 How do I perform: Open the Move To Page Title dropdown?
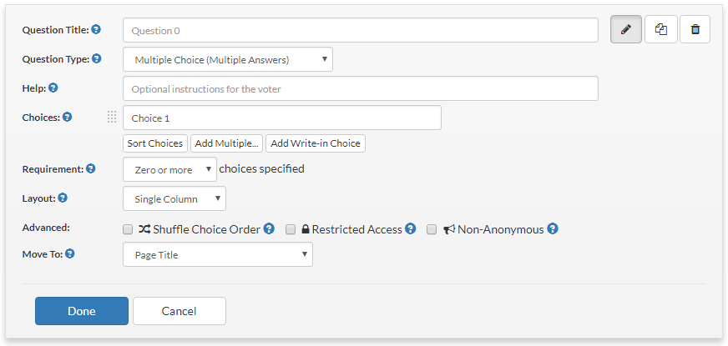[218, 254]
